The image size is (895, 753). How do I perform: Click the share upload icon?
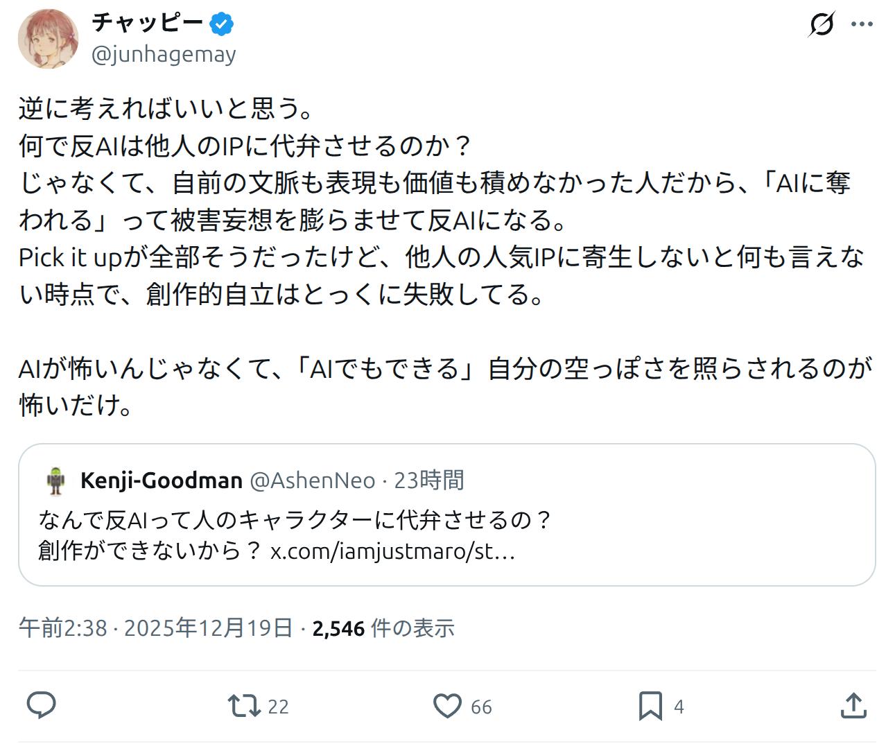(853, 706)
